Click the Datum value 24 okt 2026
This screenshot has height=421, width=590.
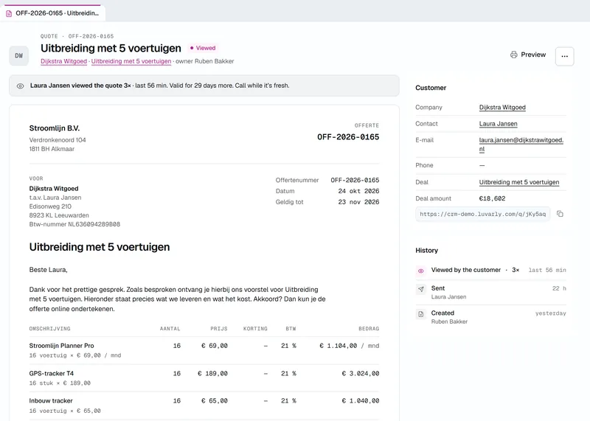tap(358, 191)
